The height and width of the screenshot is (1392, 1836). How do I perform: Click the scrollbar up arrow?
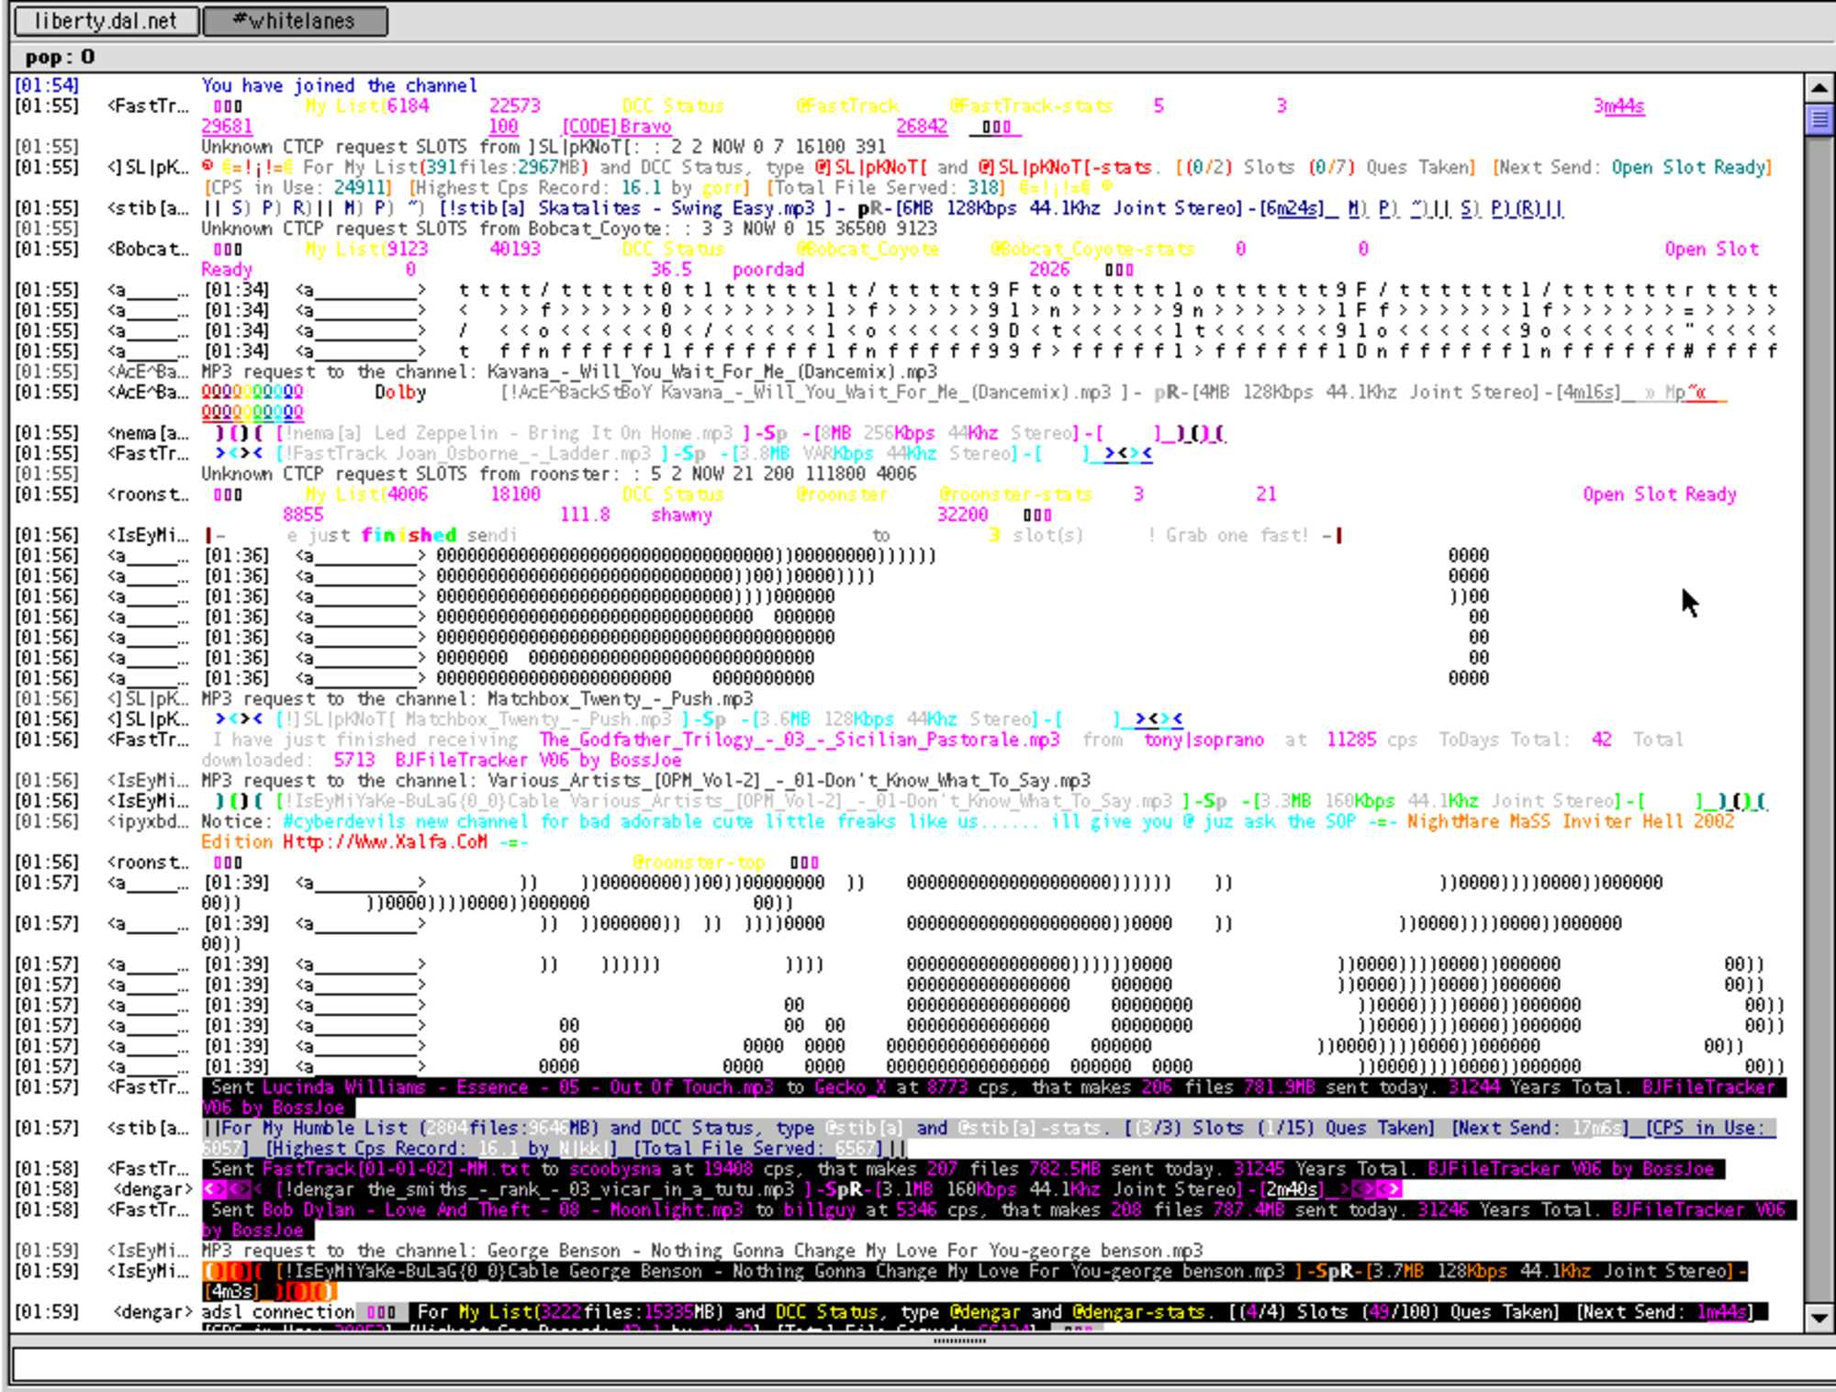point(1819,88)
